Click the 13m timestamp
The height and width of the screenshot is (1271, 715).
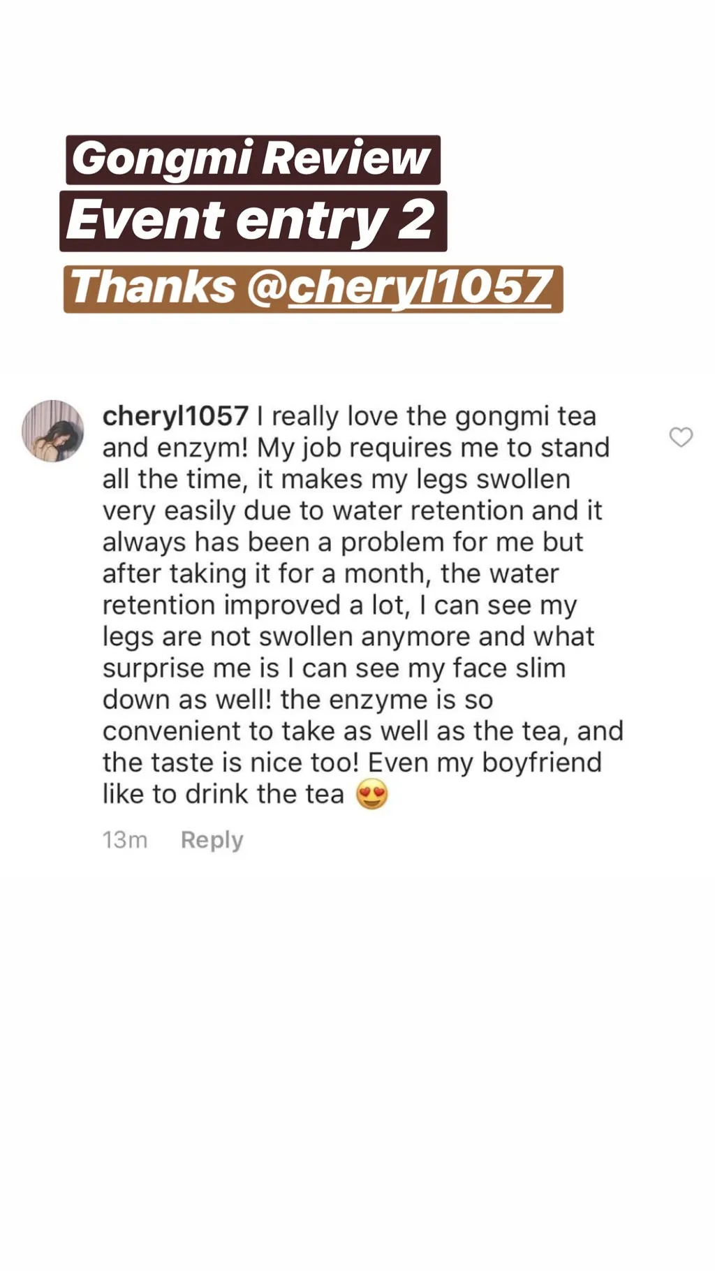pyautogui.click(x=125, y=839)
